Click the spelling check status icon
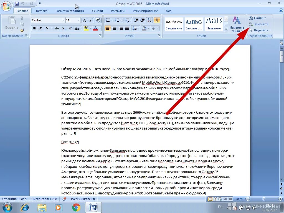Image resolution: width=284 pixels, height=213 pixels. click(64, 199)
